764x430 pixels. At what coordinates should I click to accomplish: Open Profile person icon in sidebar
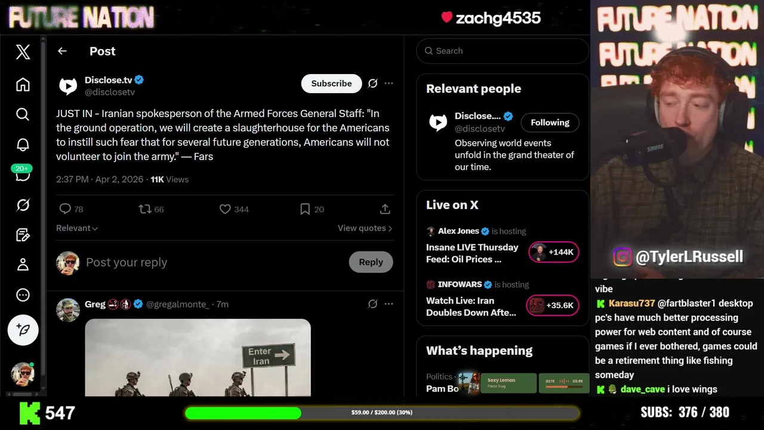pos(23,265)
